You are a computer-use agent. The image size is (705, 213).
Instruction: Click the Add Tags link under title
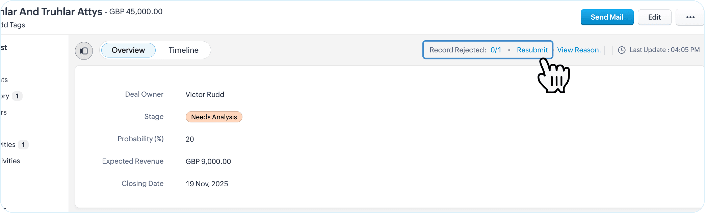click(x=12, y=25)
